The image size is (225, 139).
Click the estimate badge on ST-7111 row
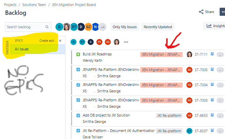tap(220, 55)
